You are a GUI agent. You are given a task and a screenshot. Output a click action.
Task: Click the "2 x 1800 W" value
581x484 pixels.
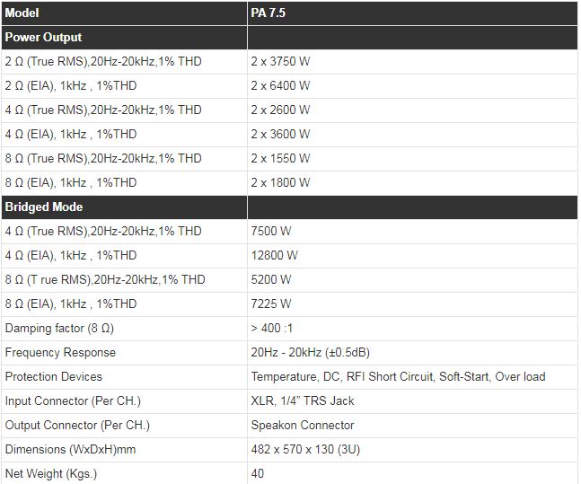point(280,183)
